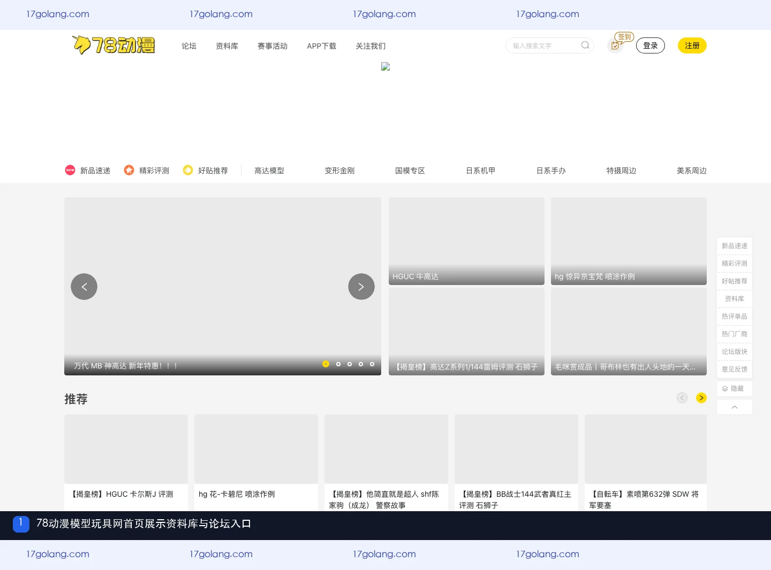Open the 签到 check-in icon

(615, 45)
